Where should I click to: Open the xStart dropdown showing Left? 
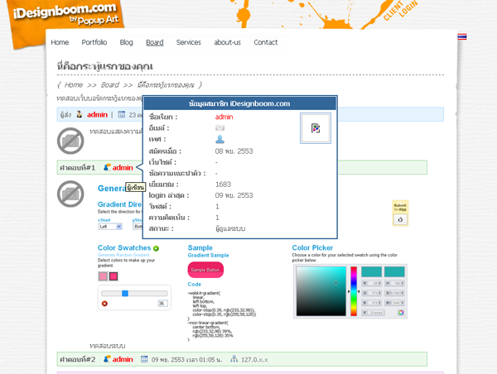coord(110,227)
